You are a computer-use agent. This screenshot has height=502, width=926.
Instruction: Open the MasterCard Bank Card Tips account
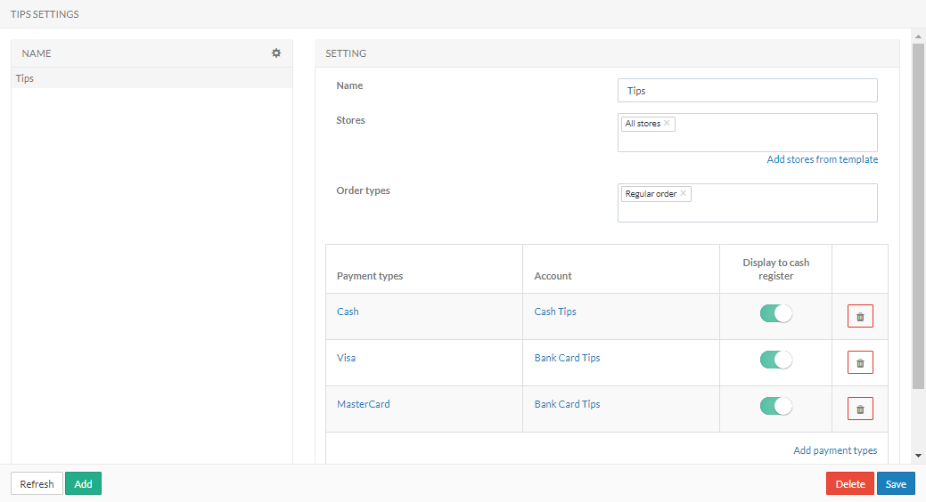pos(567,404)
